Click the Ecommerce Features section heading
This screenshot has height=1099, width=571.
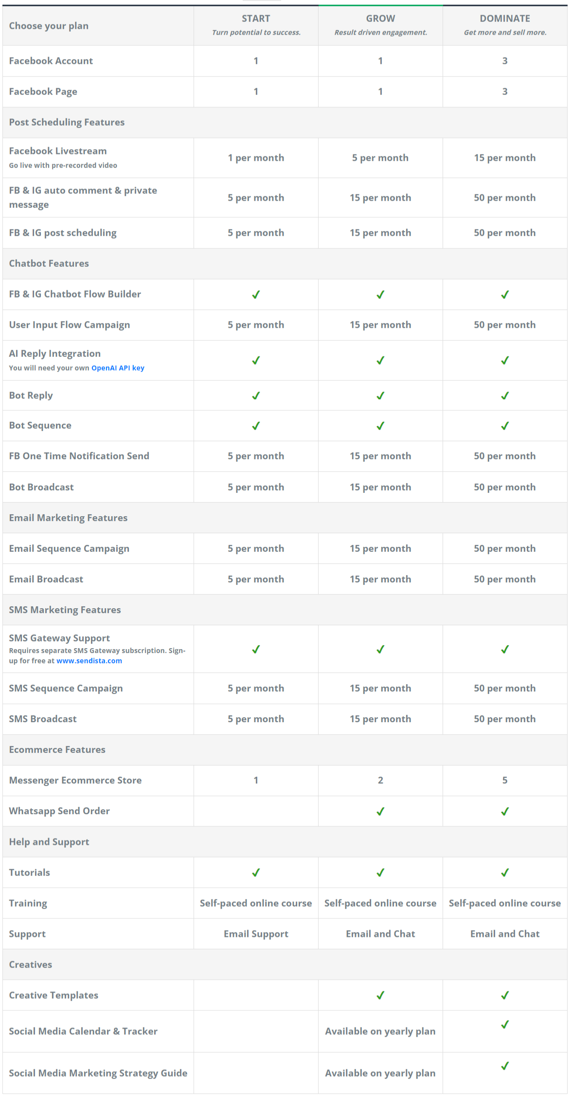[x=57, y=750]
